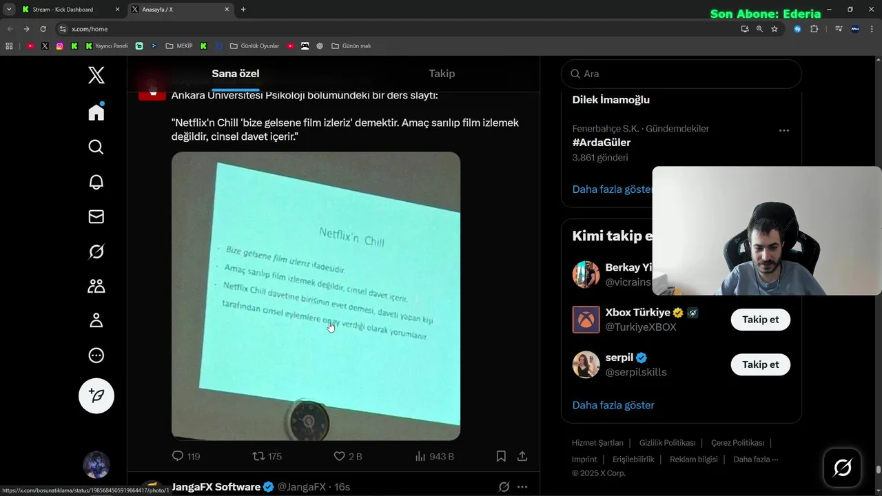Follow serpil with Takip et button
The height and width of the screenshot is (496, 882).
click(761, 364)
